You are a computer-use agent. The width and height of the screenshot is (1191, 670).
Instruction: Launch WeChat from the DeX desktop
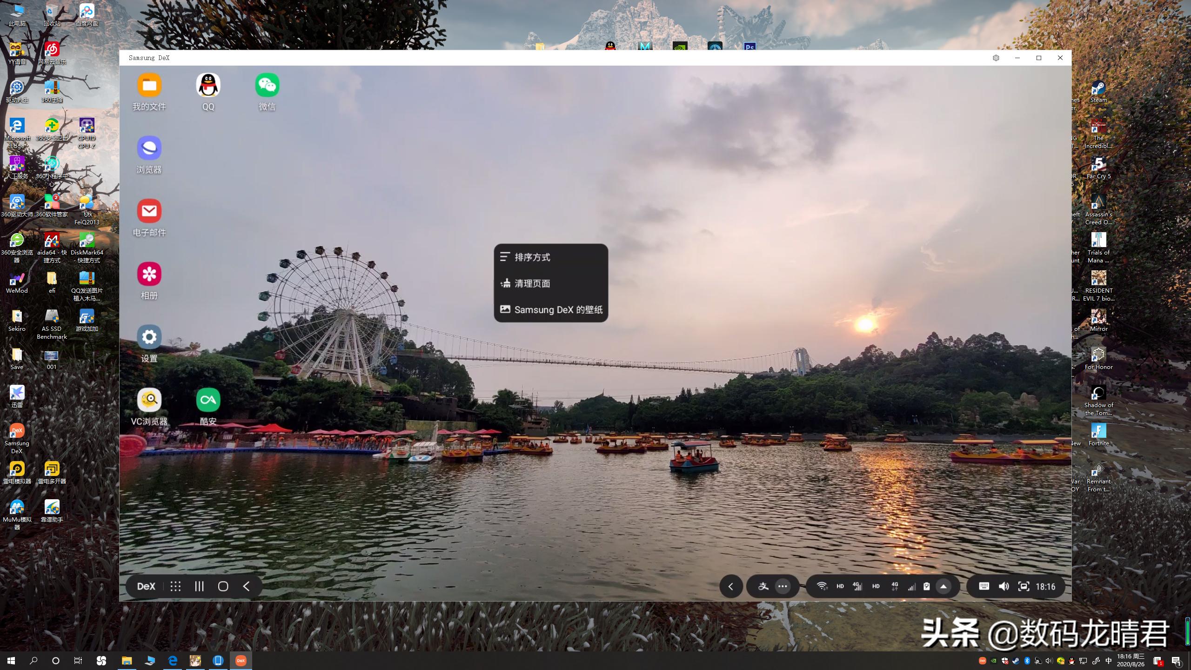[x=267, y=86]
